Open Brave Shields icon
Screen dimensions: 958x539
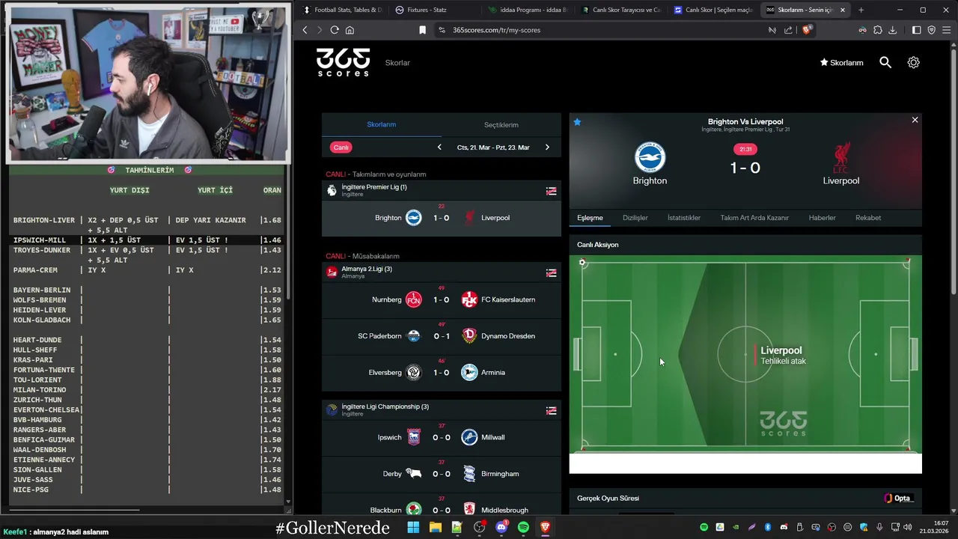(806, 30)
